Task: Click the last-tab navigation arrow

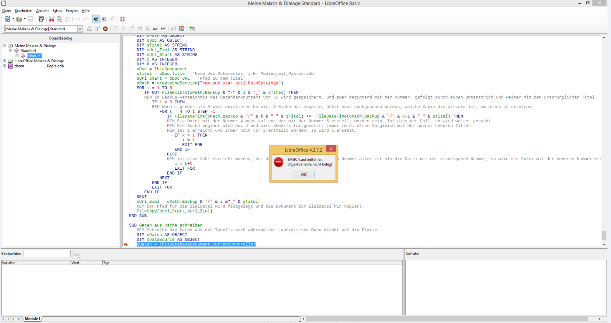Action: pyautogui.click(x=19, y=319)
